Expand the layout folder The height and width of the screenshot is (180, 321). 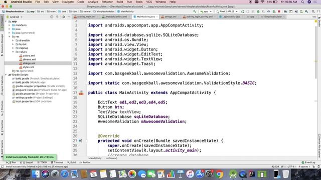[13, 44]
